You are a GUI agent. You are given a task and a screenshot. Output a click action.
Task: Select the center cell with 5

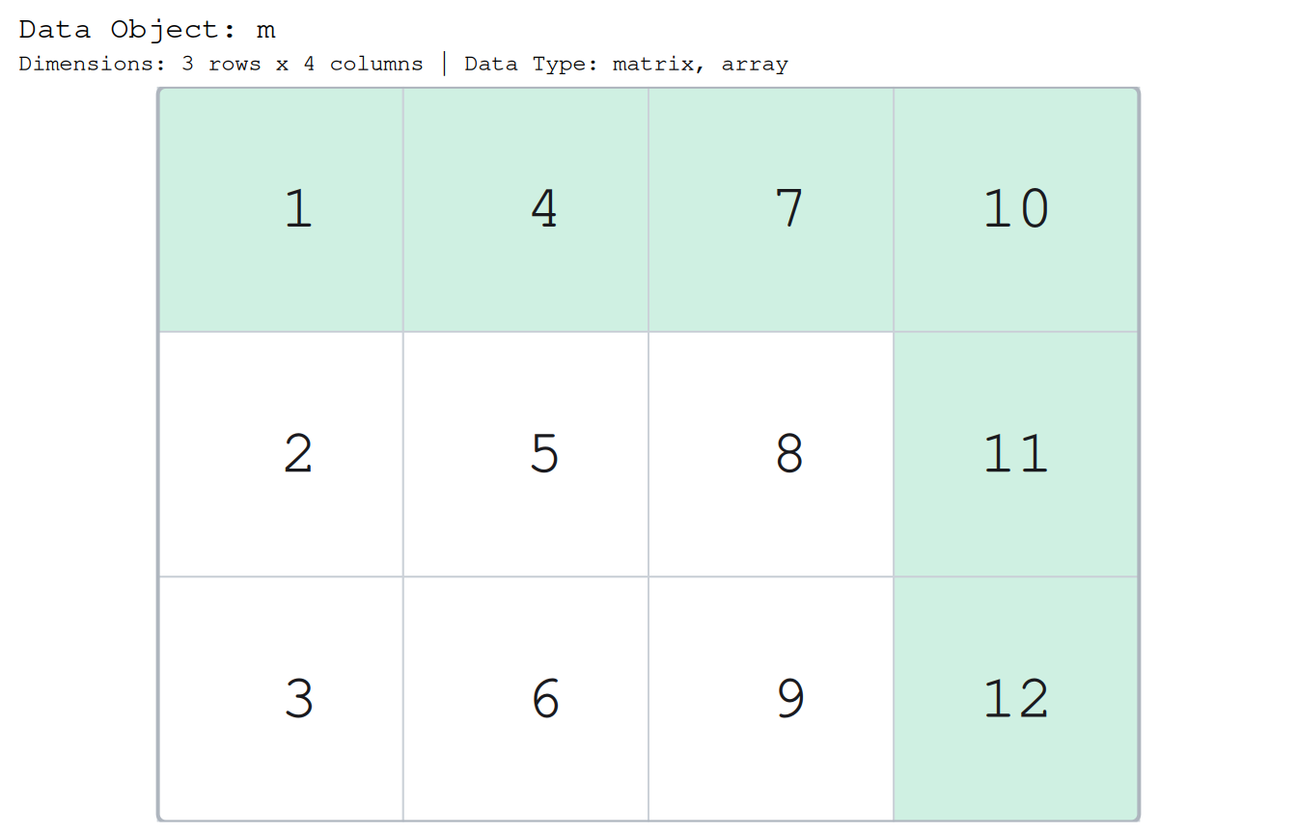(x=526, y=454)
